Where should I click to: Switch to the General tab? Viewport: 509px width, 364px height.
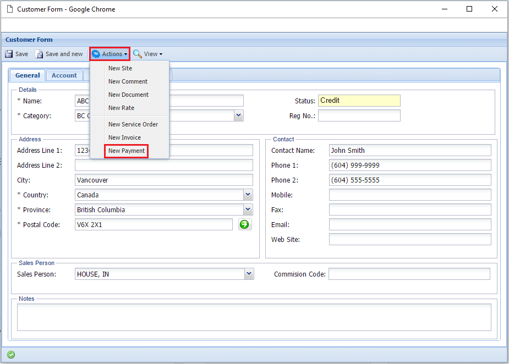click(x=28, y=75)
